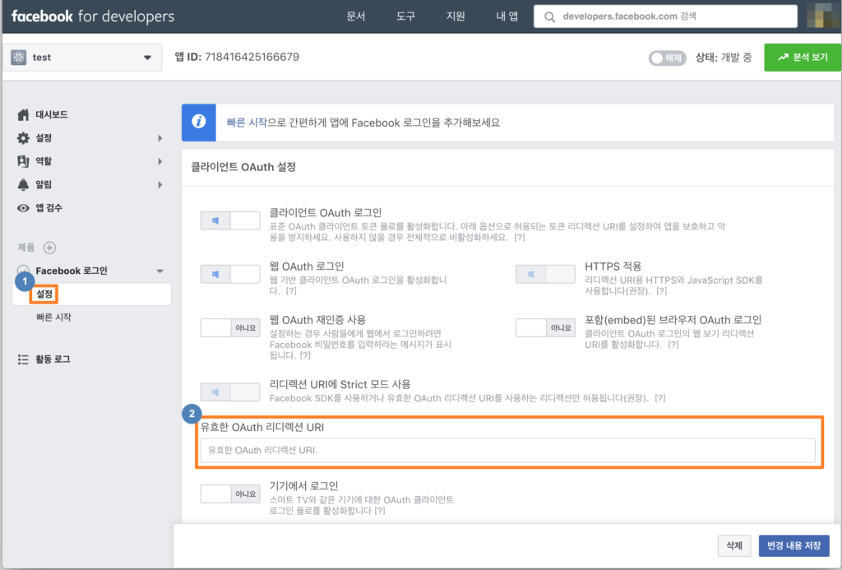This screenshot has width=842, height=570.
Task: Open the 문서 menu in top navigation
Action: (355, 16)
